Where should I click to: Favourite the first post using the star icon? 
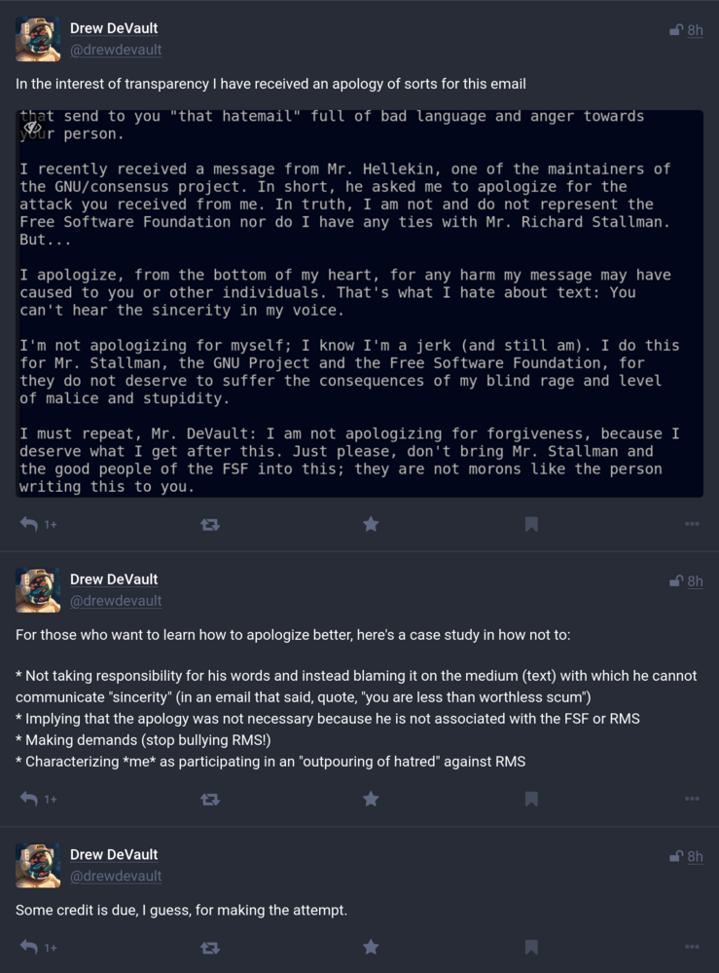371,524
